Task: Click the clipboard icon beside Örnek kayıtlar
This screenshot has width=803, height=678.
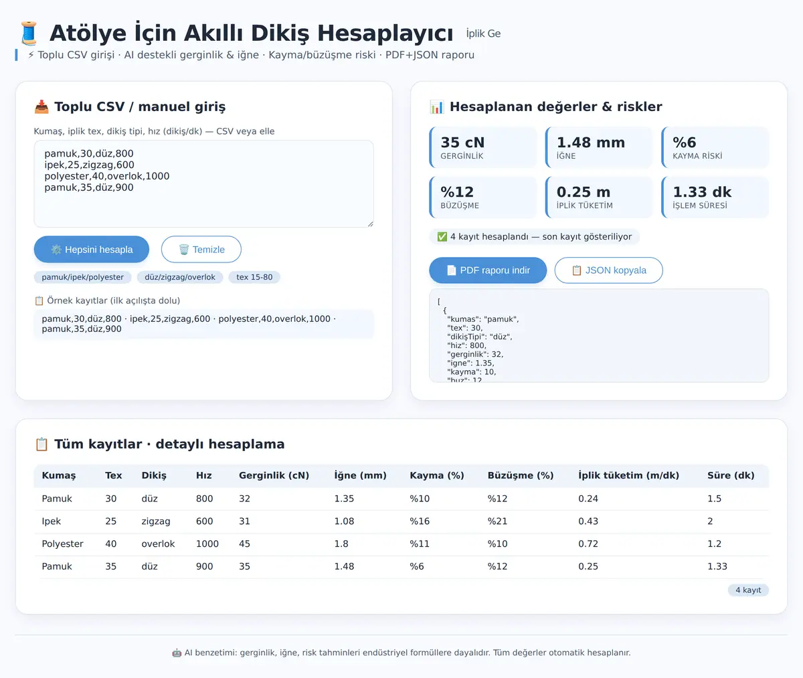Action: pos(39,301)
